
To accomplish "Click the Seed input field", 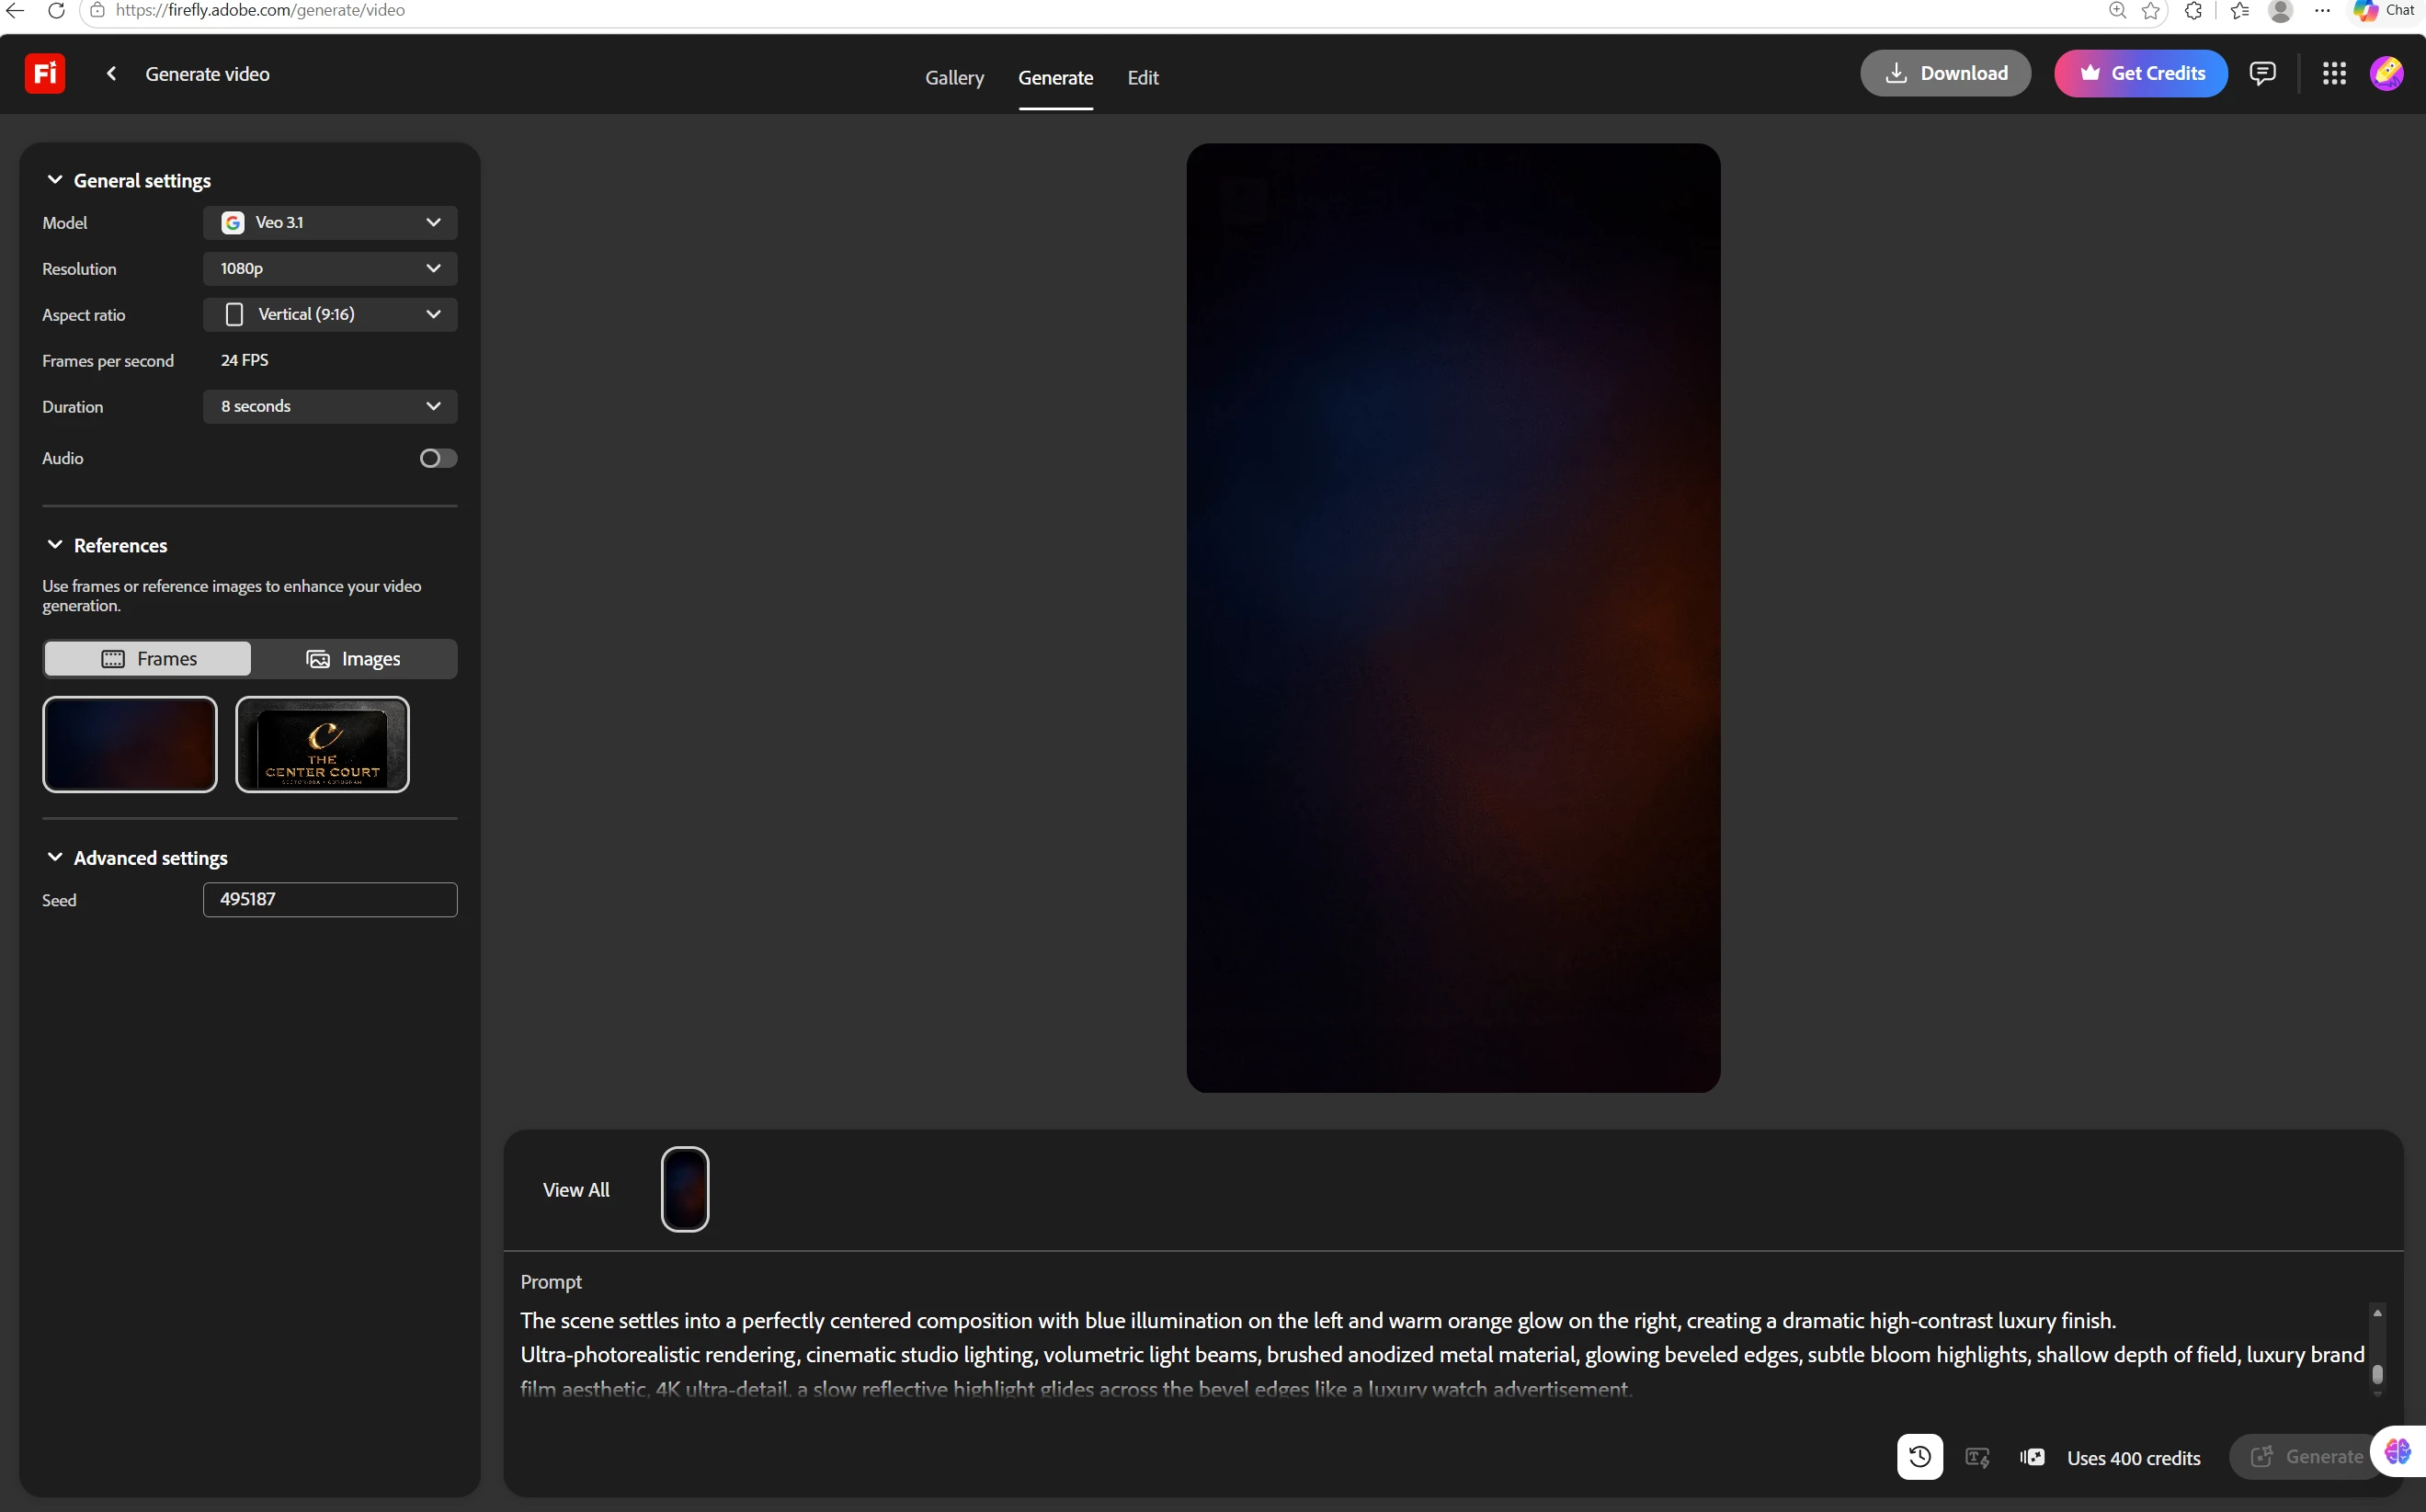I will [330, 899].
